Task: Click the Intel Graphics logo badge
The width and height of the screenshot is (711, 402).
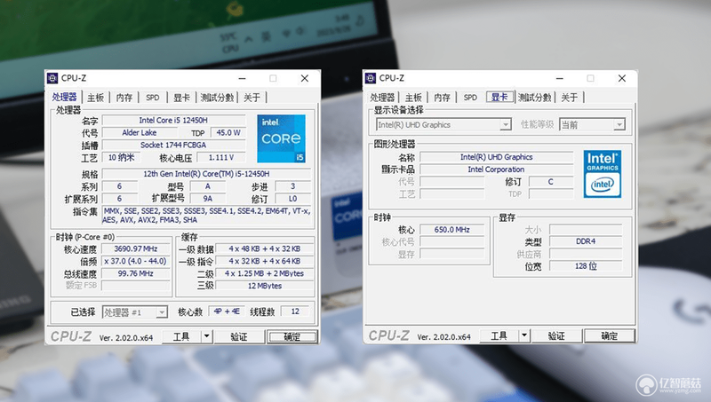Action: 603,174
